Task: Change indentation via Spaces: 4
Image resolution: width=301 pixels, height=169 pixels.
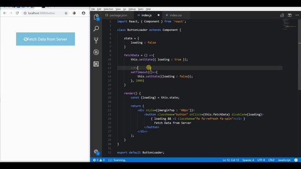Action: [x=248, y=160]
